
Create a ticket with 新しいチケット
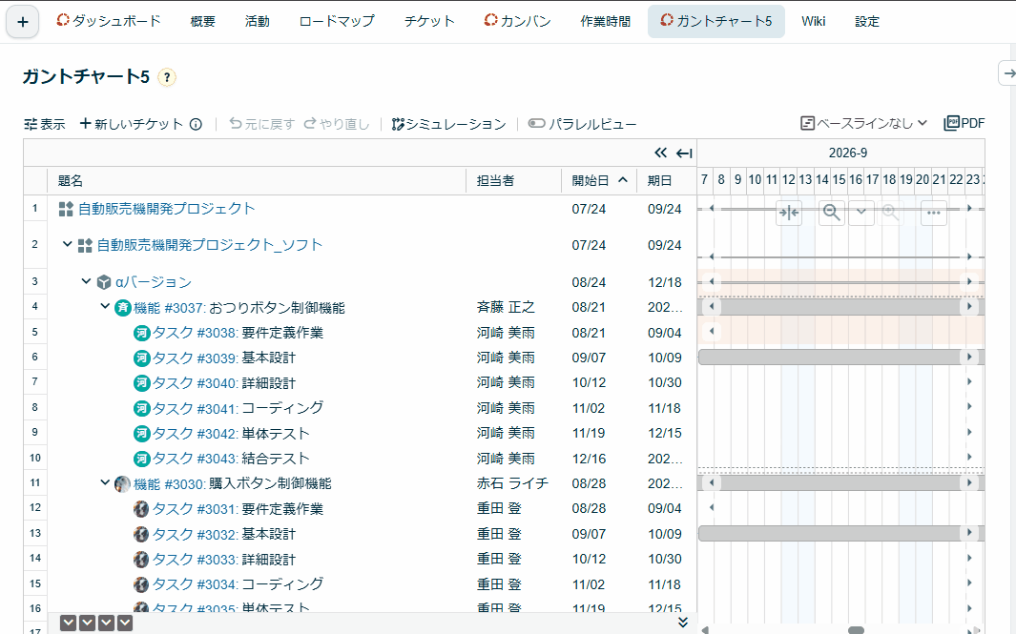click(132, 124)
